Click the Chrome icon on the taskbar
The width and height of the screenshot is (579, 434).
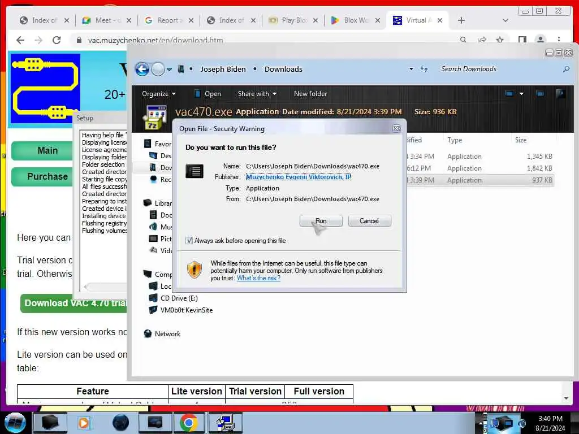pos(189,423)
